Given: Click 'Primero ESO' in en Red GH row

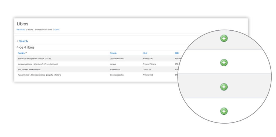Looking at the screenshot, I should click(x=148, y=59).
